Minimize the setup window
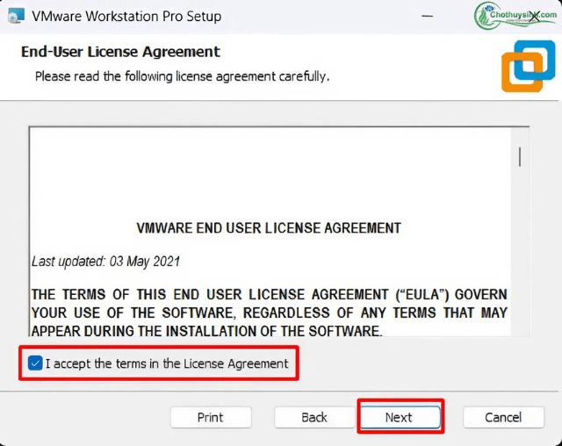562x446 pixels. coord(427,16)
